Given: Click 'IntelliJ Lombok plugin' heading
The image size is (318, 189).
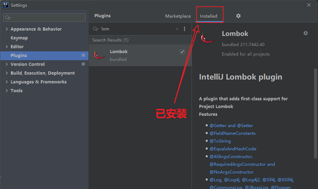Looking at the screenshot, I should [241, 77].
